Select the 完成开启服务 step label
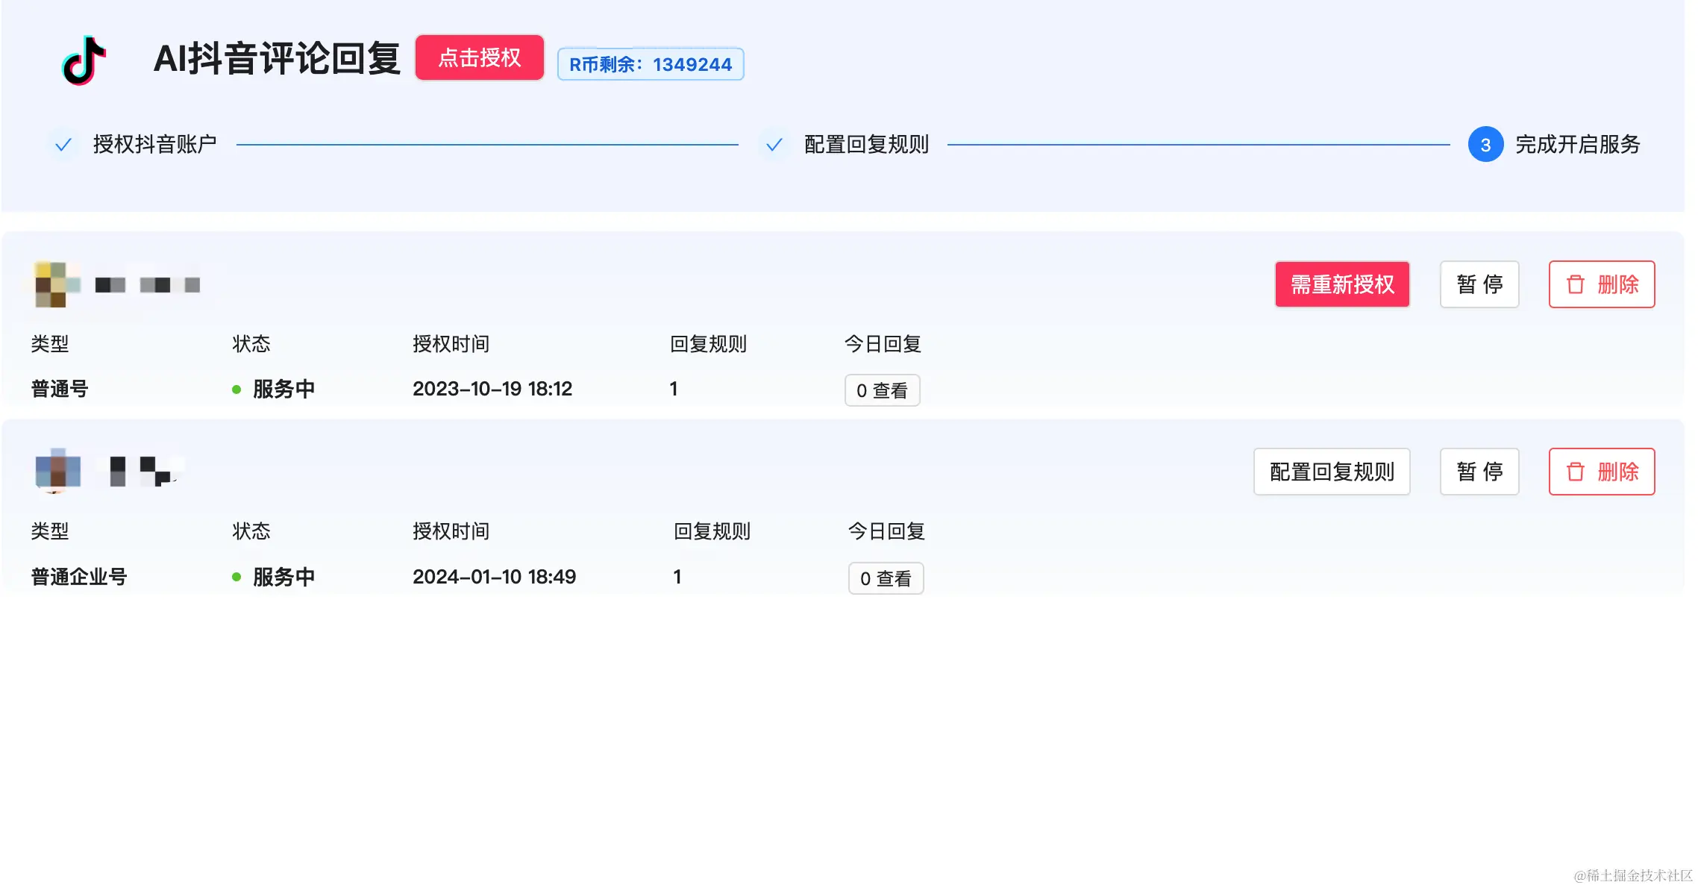The height and width of the screenshot is (888, 1698). pos(1577,144)
